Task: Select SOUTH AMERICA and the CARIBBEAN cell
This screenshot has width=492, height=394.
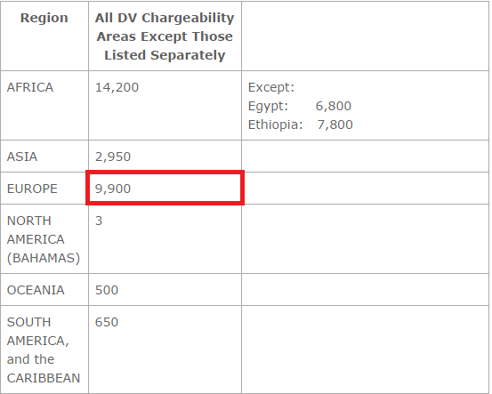Action: [x=44, y=350]
